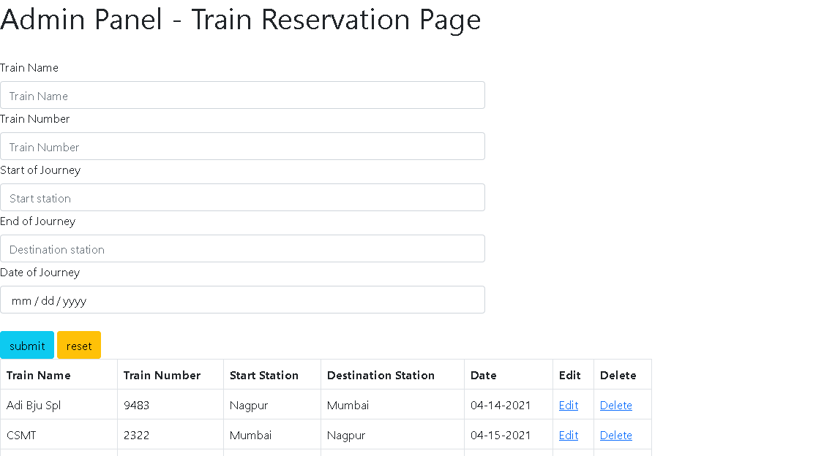The height and width of the screenshot is (456, 824).
Task: Select the Start station input box
Action: [x=241, y=197]
